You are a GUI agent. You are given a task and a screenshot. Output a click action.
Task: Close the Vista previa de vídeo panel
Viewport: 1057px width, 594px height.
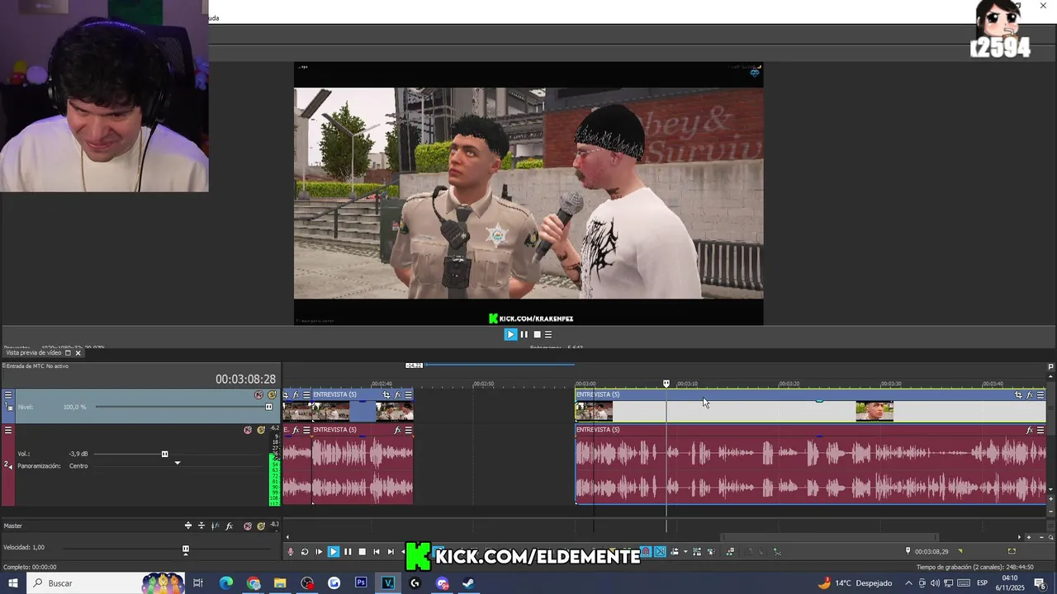click(78, 353)
